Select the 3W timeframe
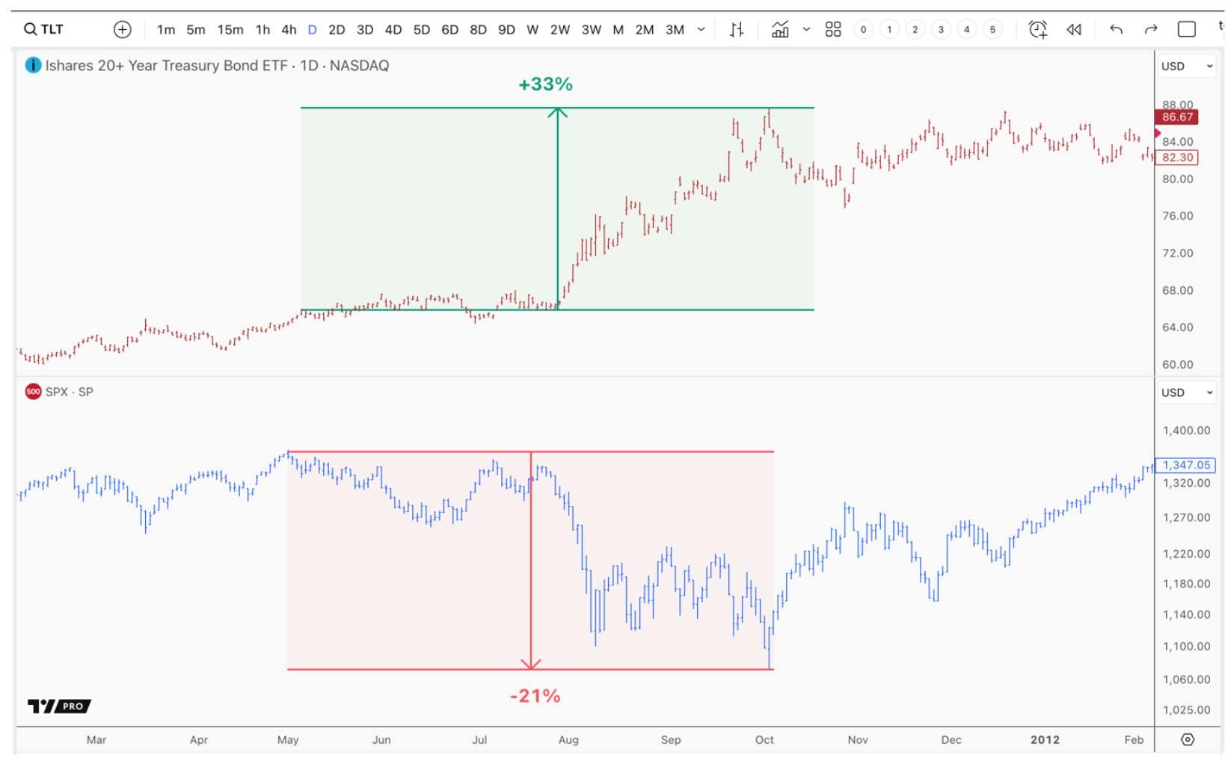 [592, 29]
